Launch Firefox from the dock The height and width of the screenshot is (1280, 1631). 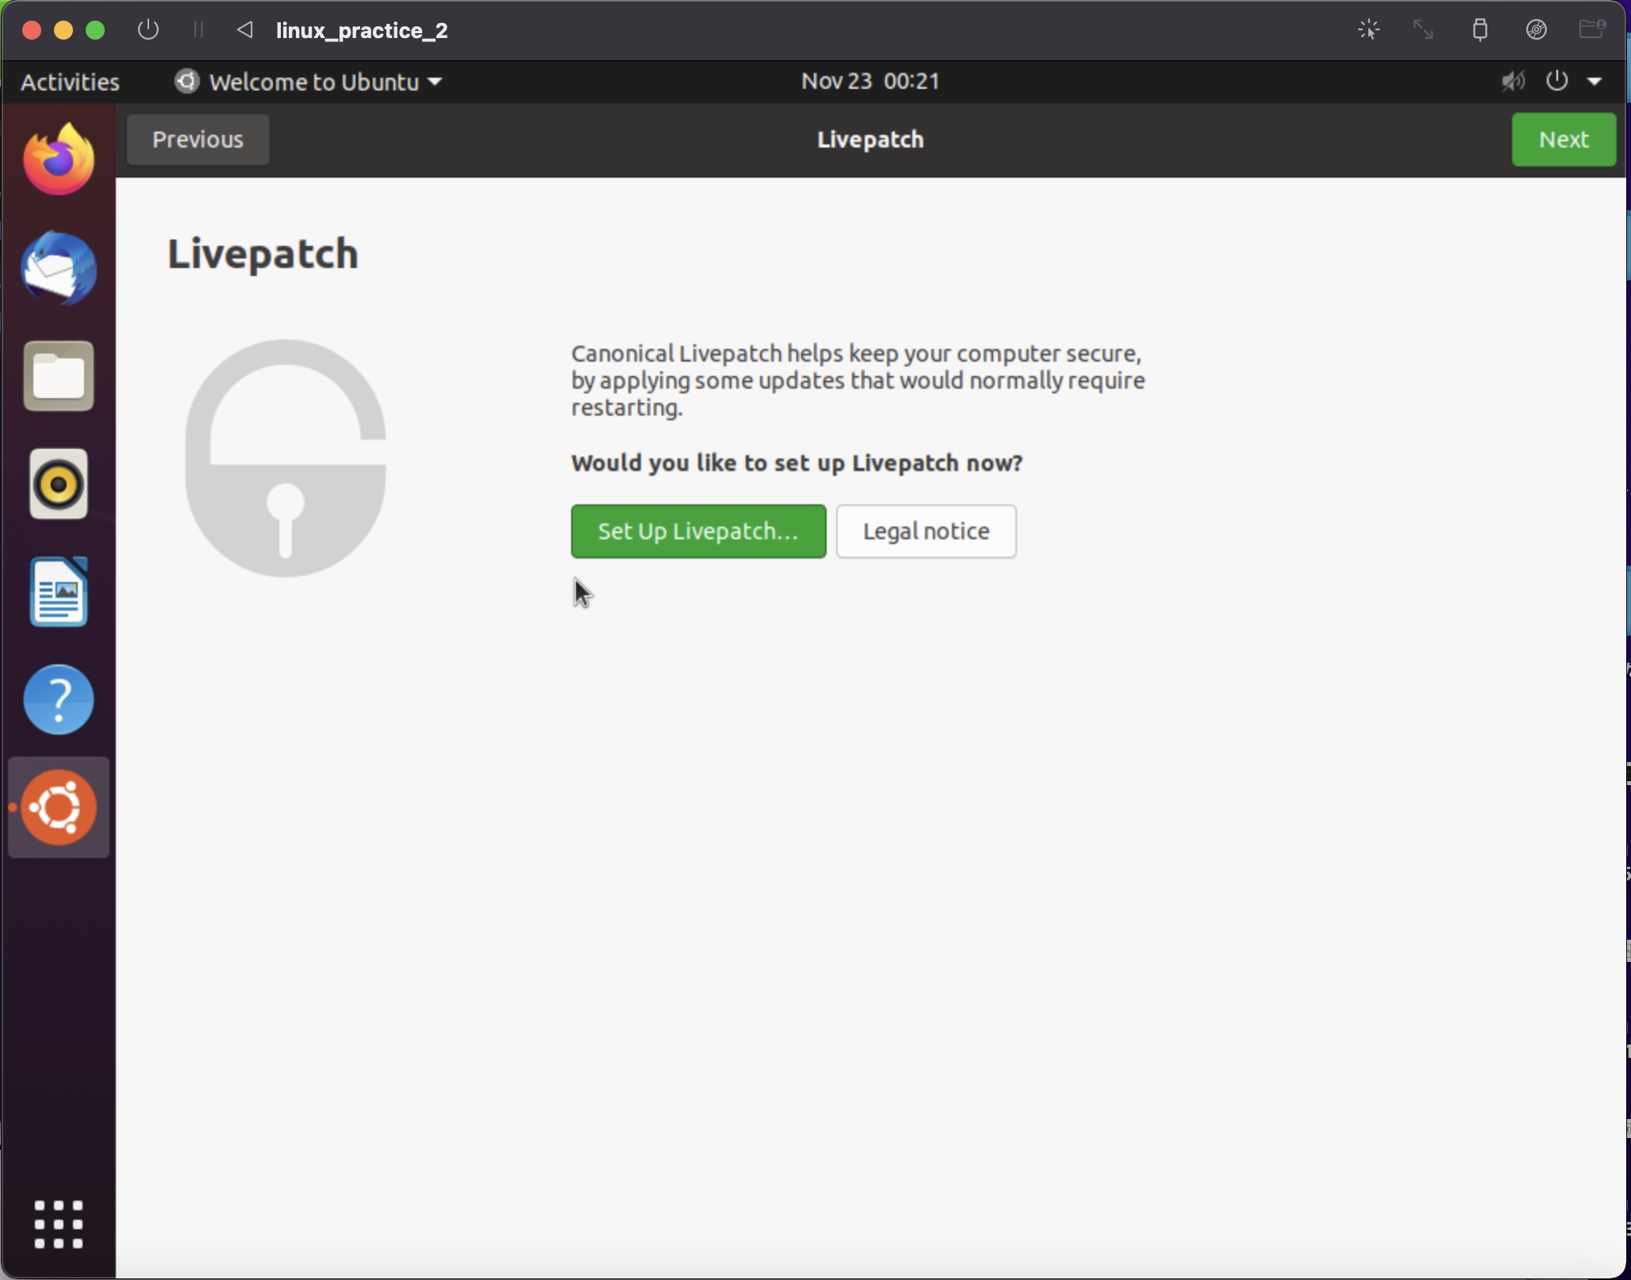click(59, 156)
